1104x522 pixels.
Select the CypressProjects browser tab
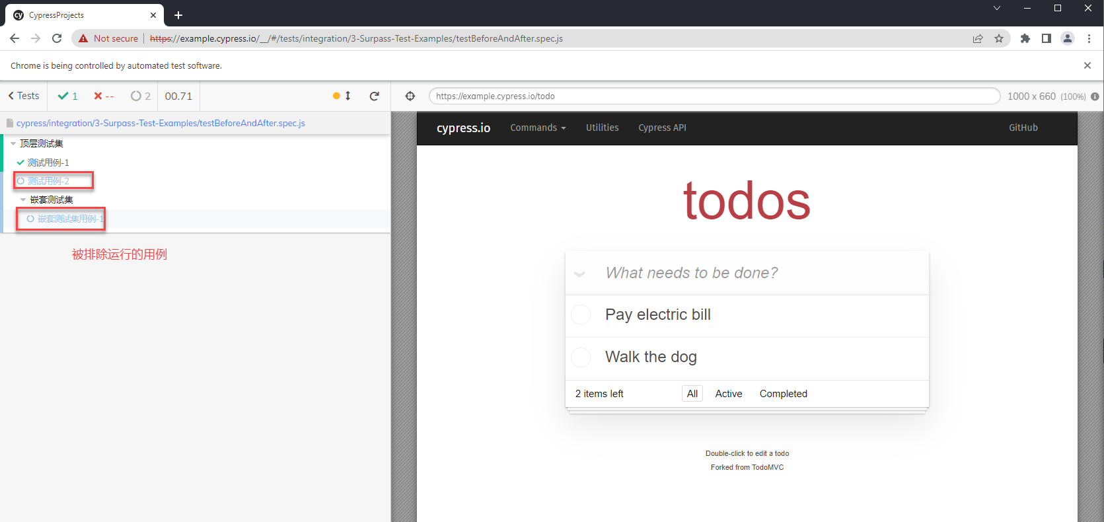coord(85,15)
